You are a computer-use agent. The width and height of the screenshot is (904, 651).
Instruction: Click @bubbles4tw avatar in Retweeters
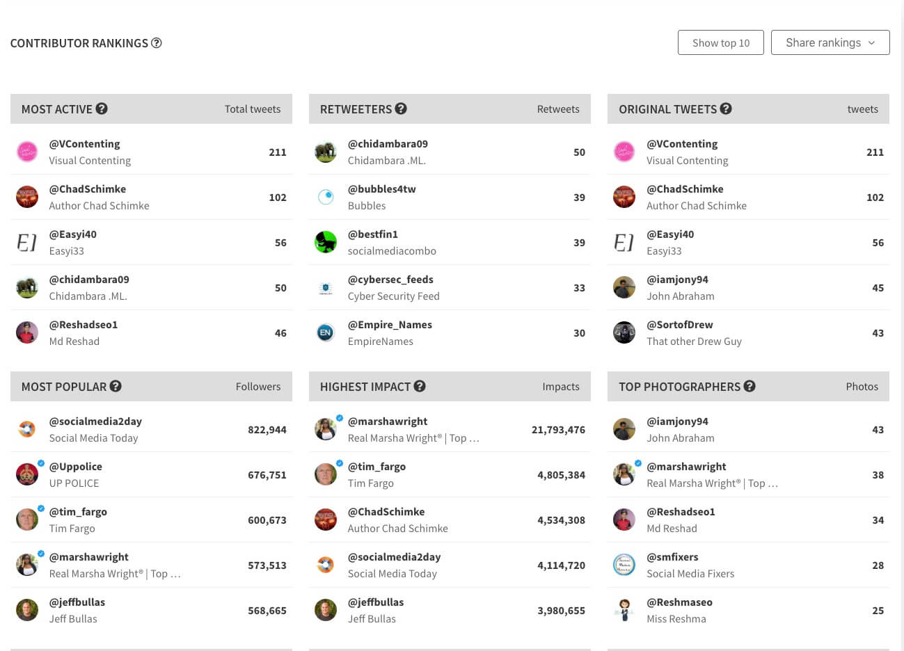pos(326,198)
